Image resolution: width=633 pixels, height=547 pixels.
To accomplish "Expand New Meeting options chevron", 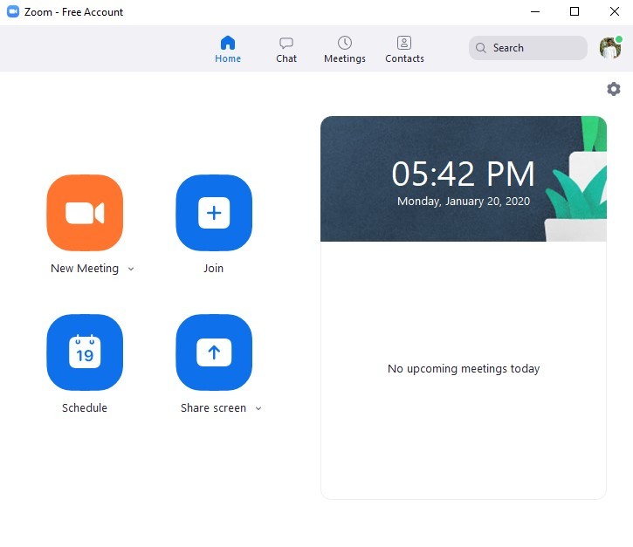I will [131, 269].
